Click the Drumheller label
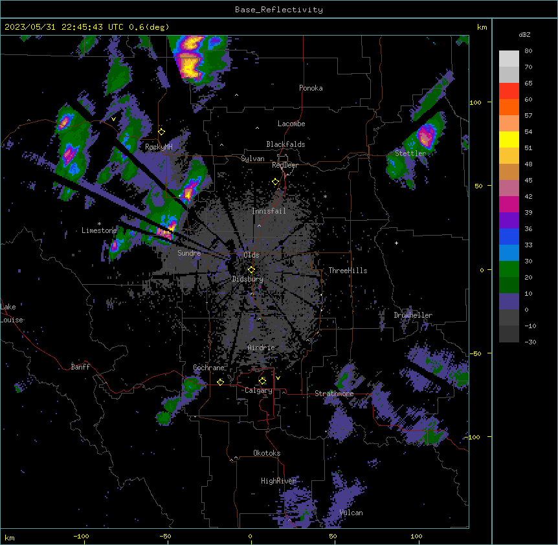558x545 pixels. tap(413, 315)
